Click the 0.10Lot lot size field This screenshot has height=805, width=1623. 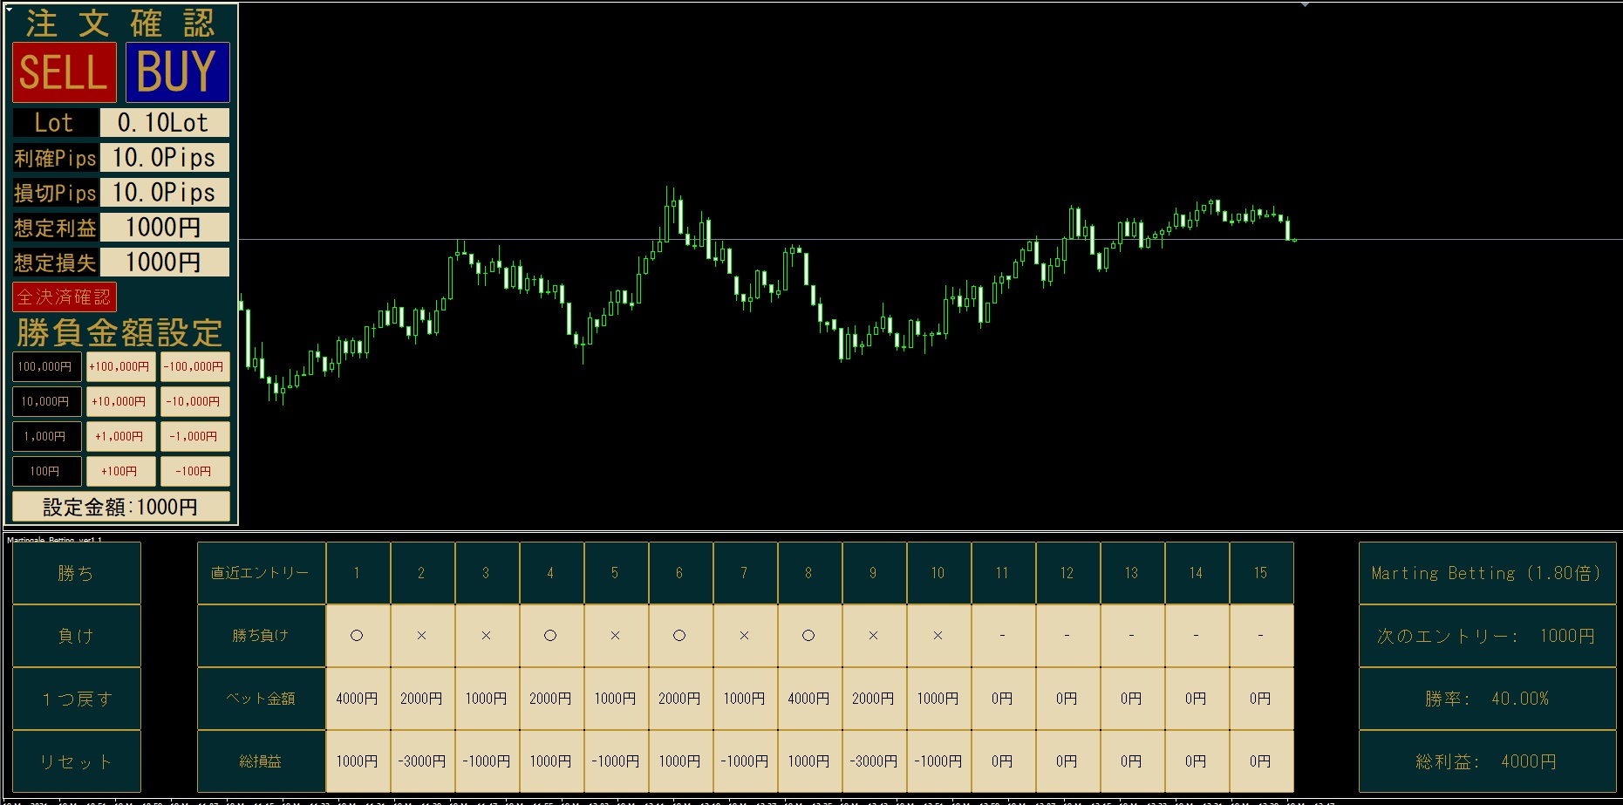point(166,123)
